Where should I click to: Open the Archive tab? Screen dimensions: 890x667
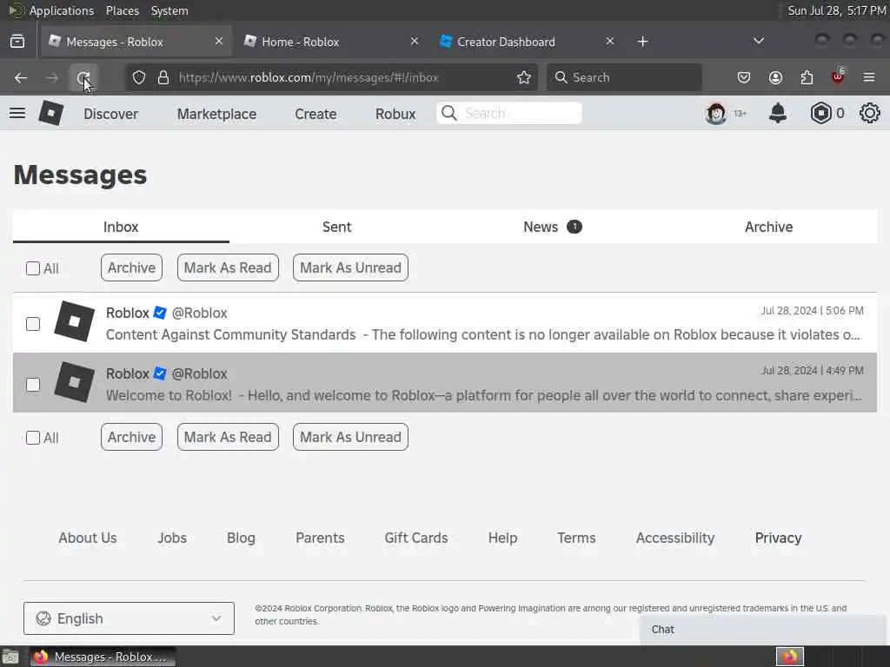click(x=769, y=227)
